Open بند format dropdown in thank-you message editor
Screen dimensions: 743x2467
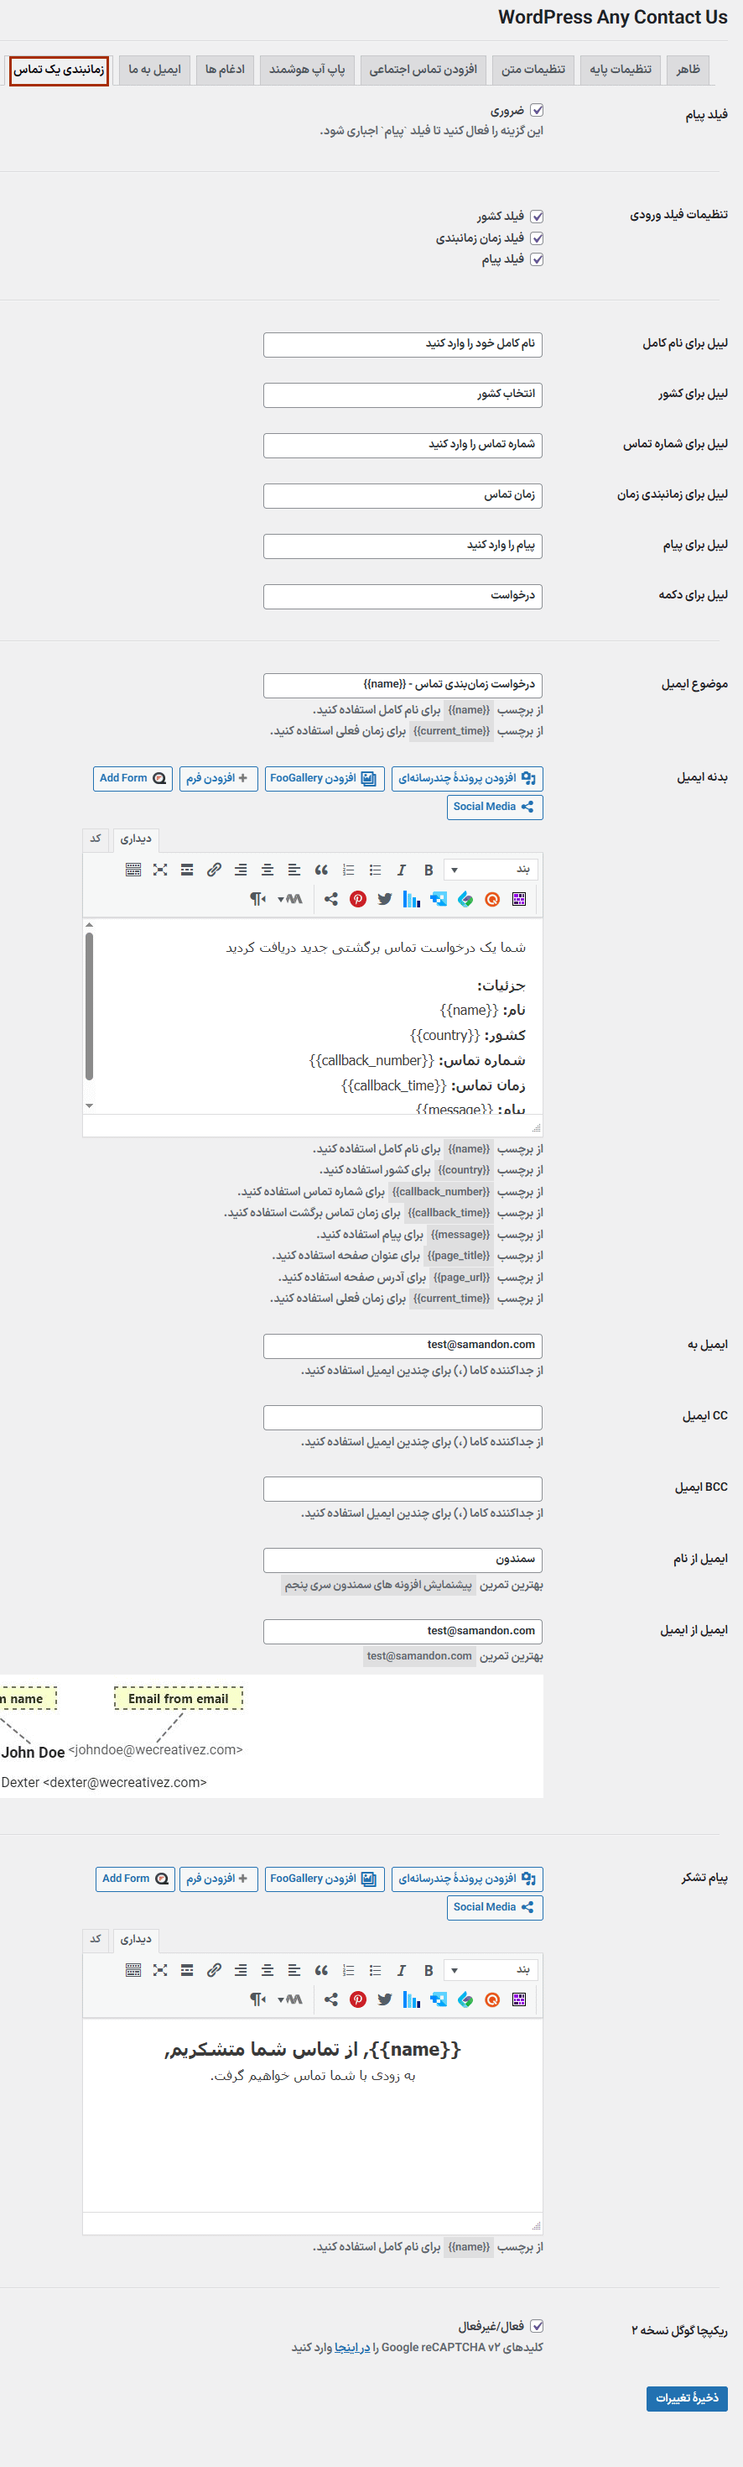point(491,1970)
